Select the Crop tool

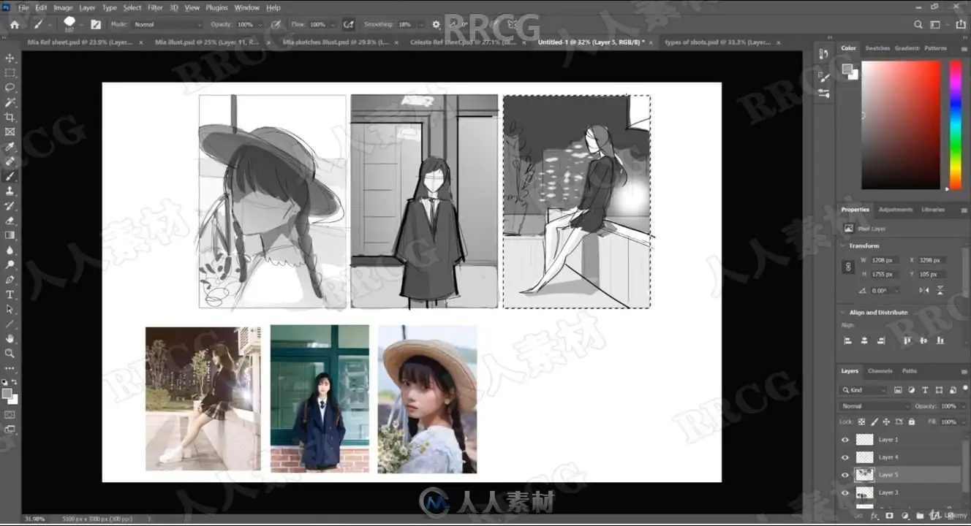[10, 117]
